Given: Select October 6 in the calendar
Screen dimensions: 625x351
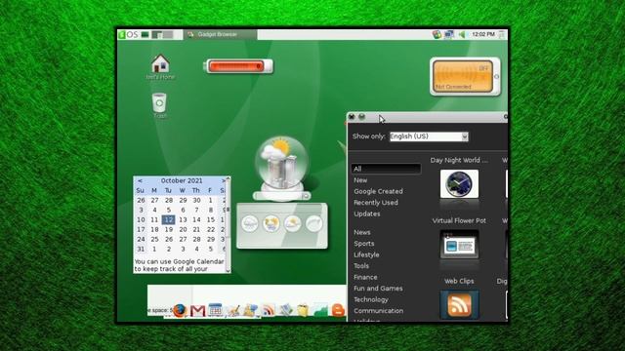Looking at the screenshot, I should tap(183, 211).
